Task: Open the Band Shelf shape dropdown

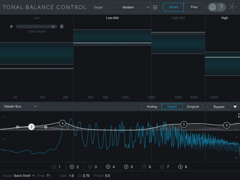Action: (x=24, y=176)
